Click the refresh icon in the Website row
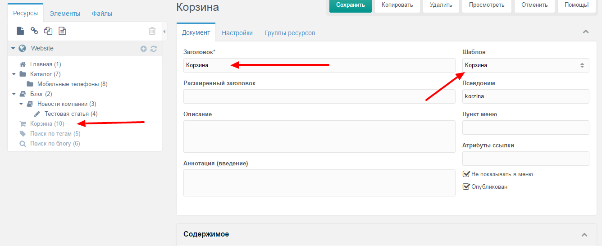 (154, 49)
